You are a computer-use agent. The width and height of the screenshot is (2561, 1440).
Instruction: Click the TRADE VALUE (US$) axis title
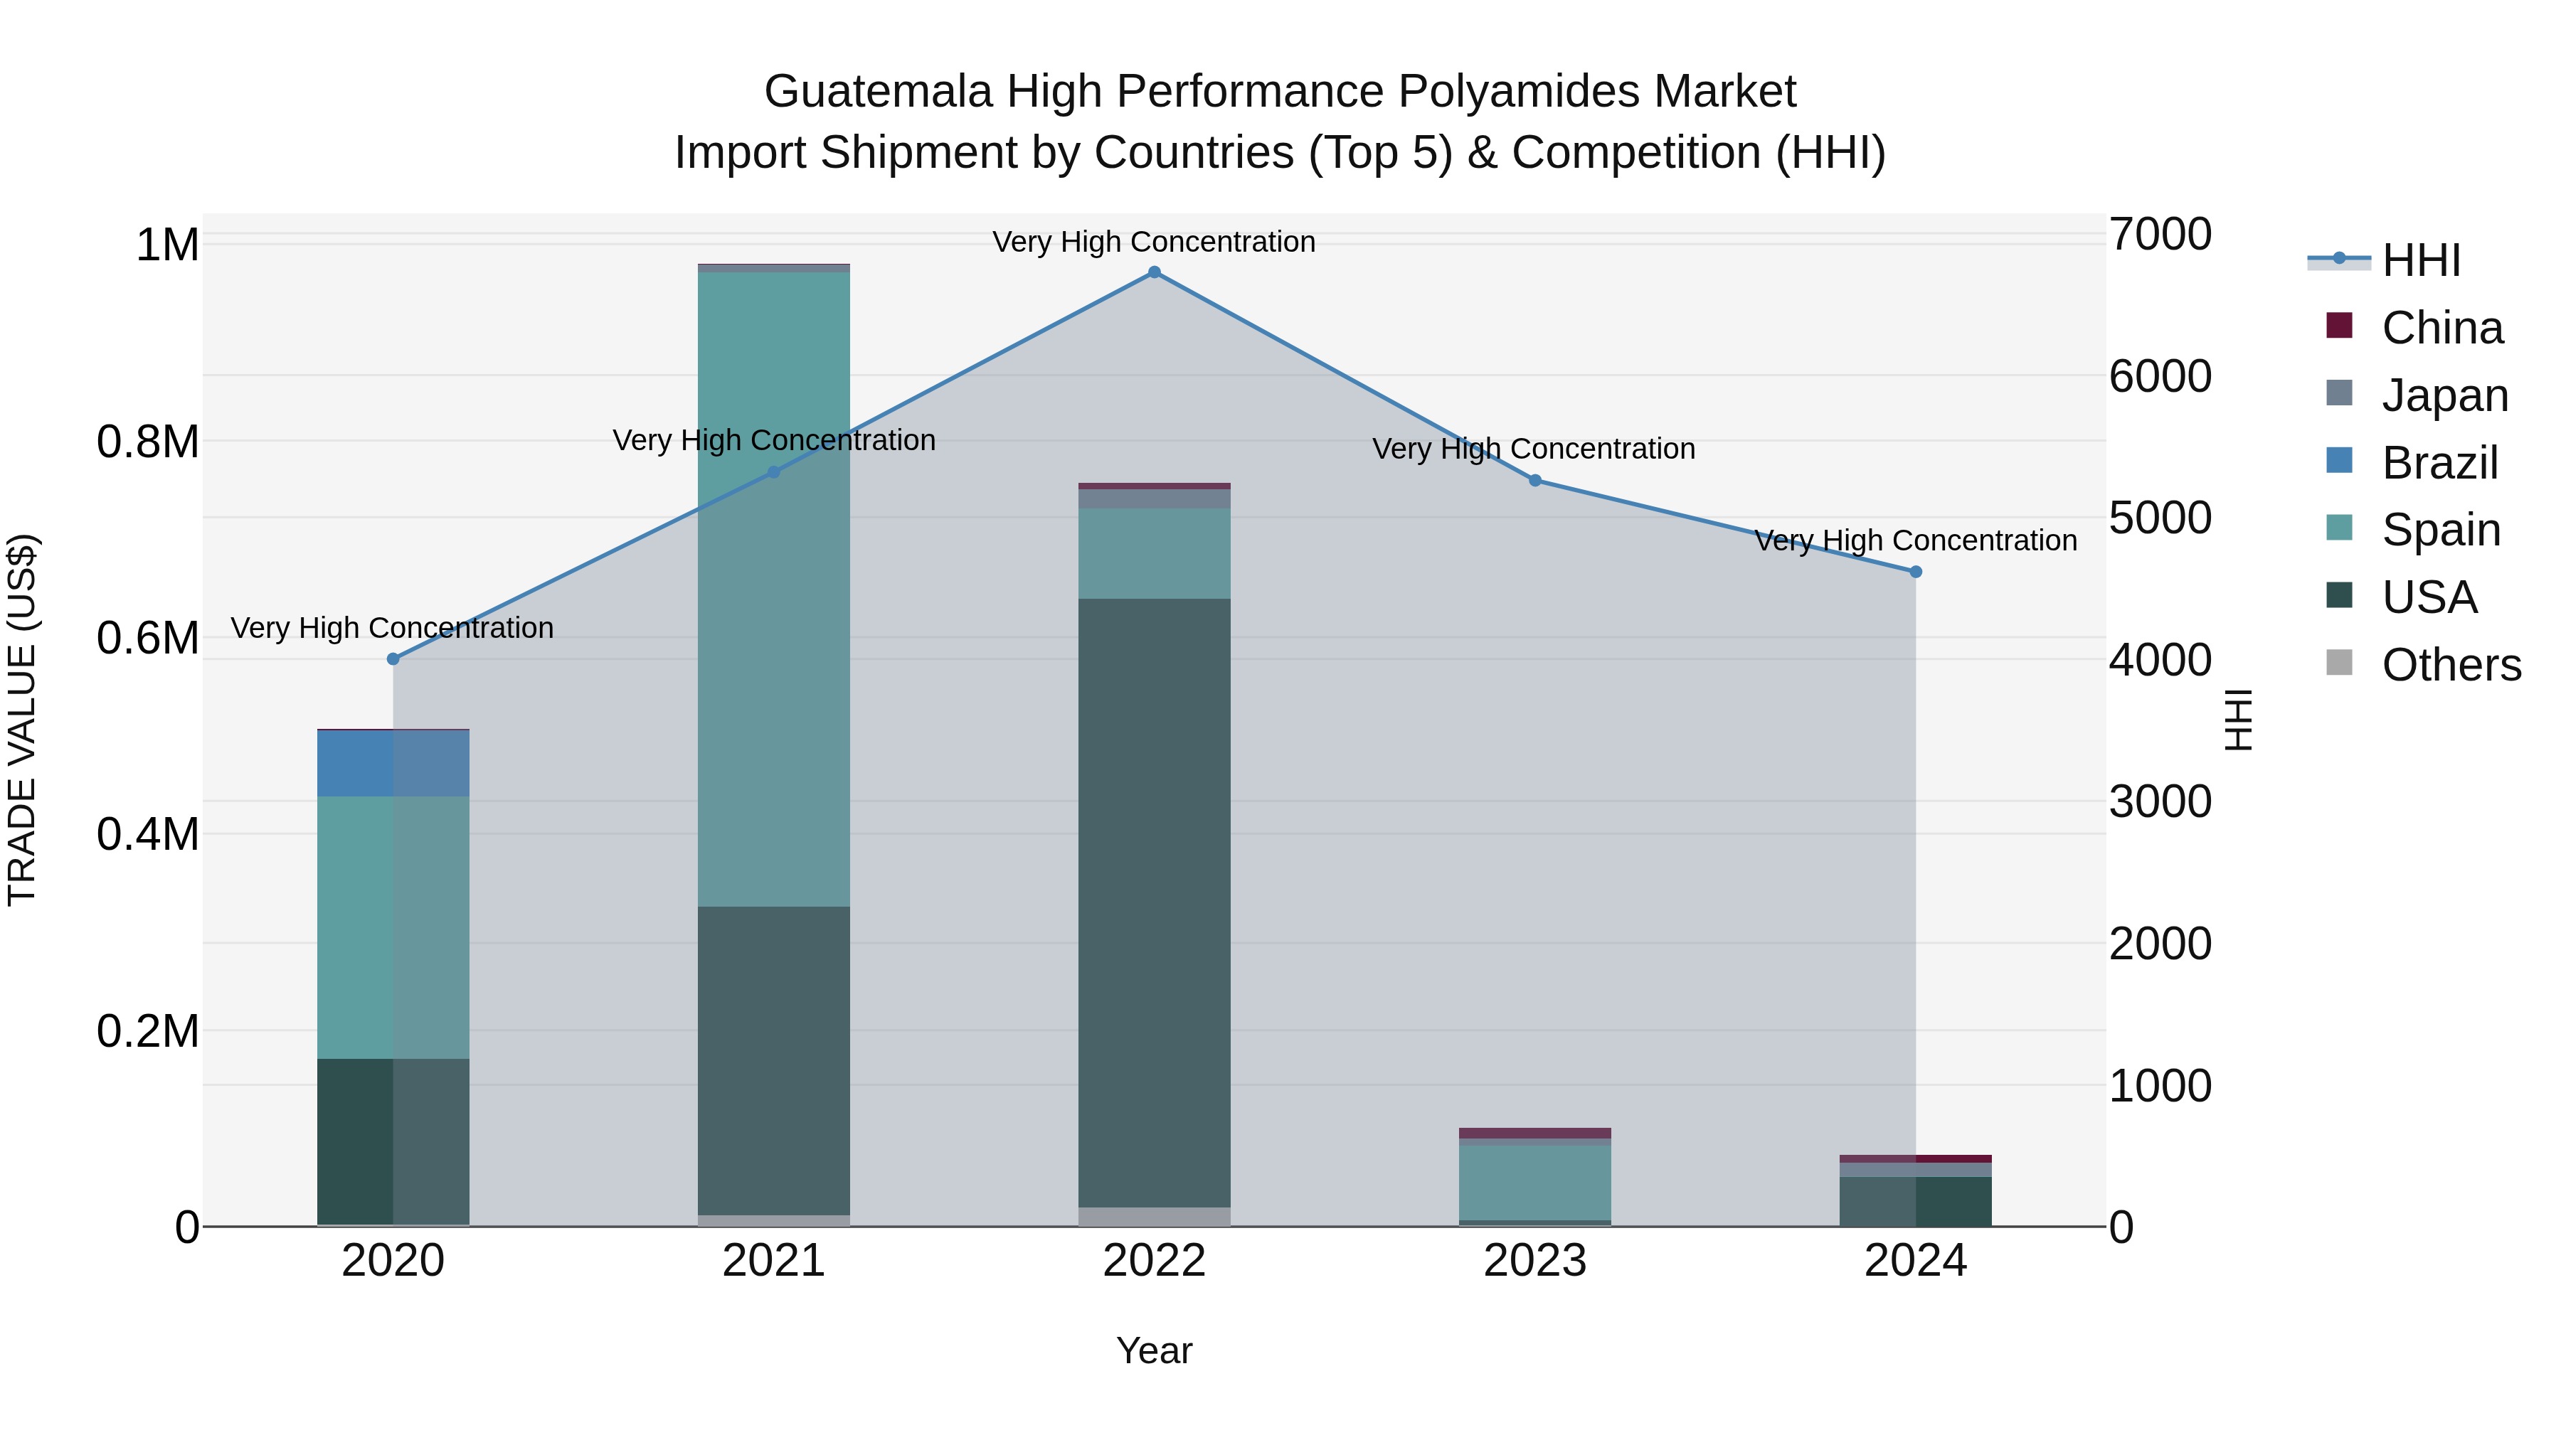(22, 720)
